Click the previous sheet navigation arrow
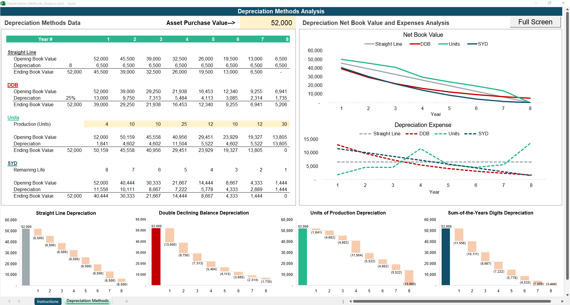The image size is (570, 305). (x=9, y=301)
